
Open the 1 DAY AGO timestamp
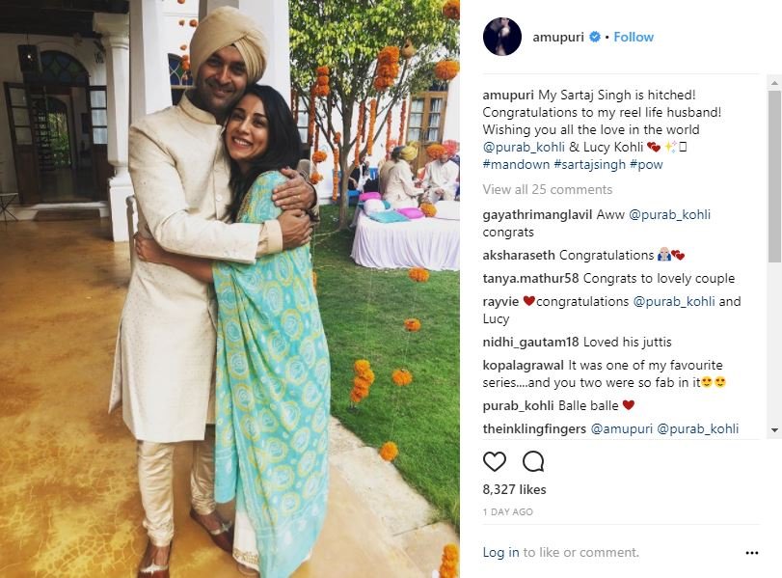[x=508, y=512]
